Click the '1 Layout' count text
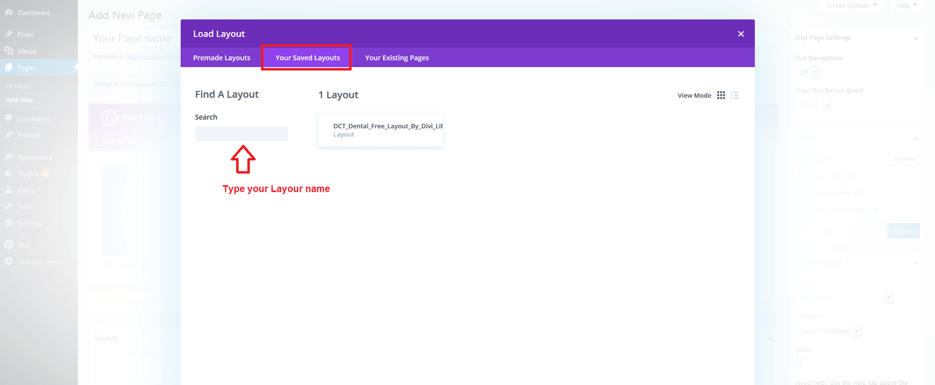The height and width of the screenshot is (385, 935). coord(338,95)
